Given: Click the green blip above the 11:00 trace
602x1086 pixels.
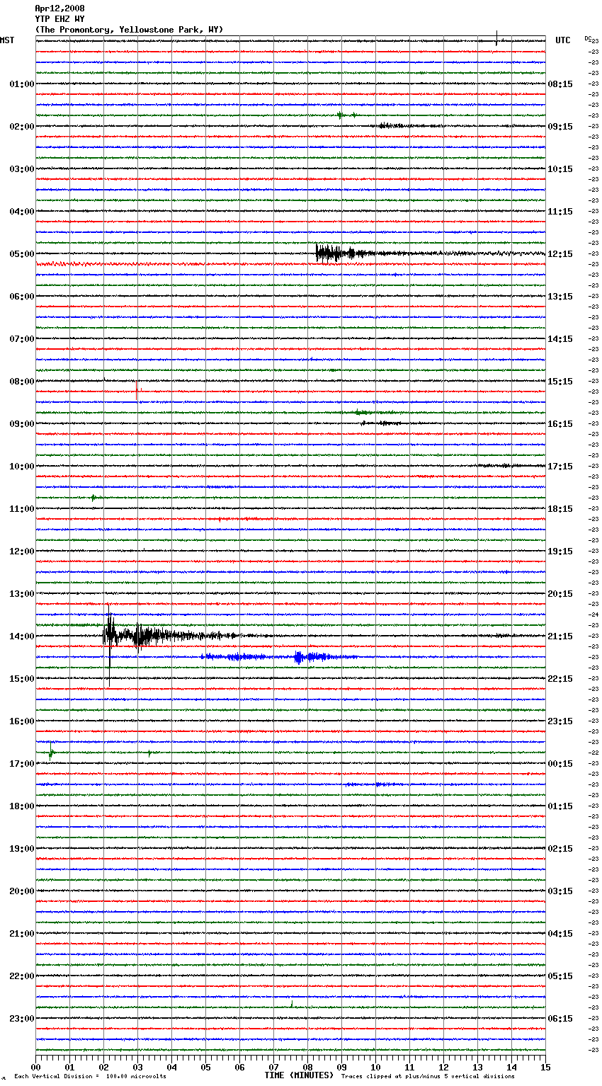Looking at the screenshot, I should (x=93, y=498).
